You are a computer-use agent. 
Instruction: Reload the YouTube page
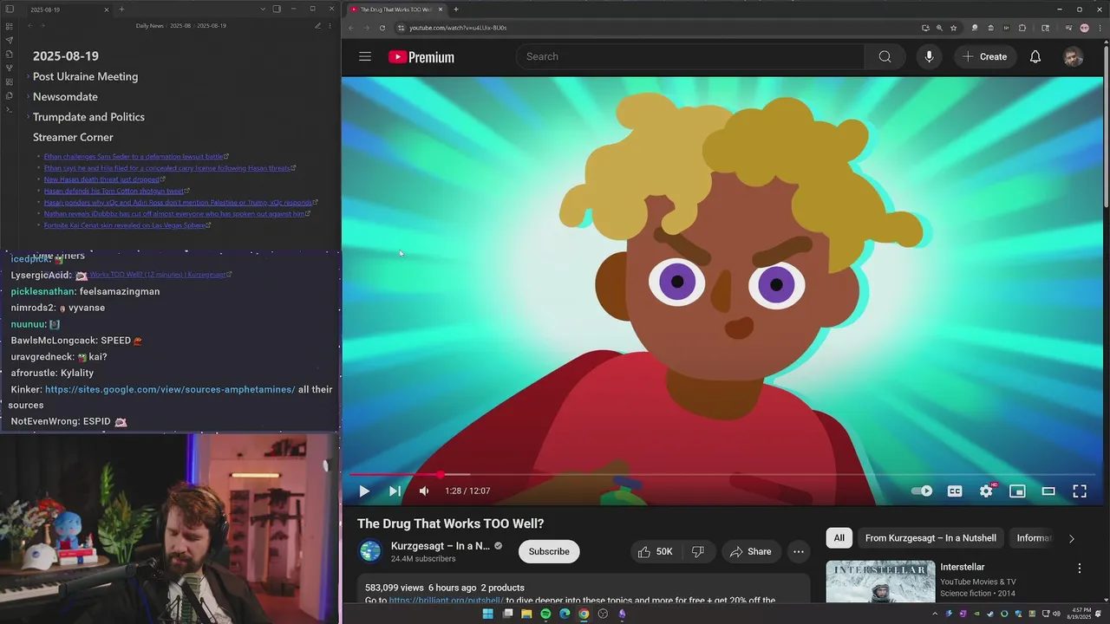coord(382,28)
